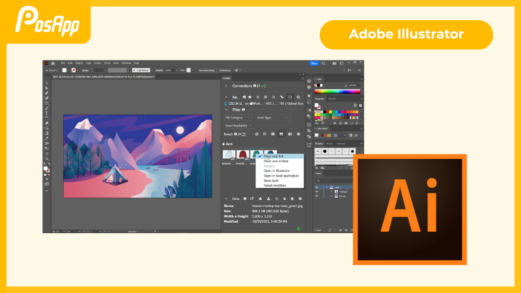Screen dimensions: 521x293
Task: Open the fill color dropdown arrow
Action: tap(68, 70)
